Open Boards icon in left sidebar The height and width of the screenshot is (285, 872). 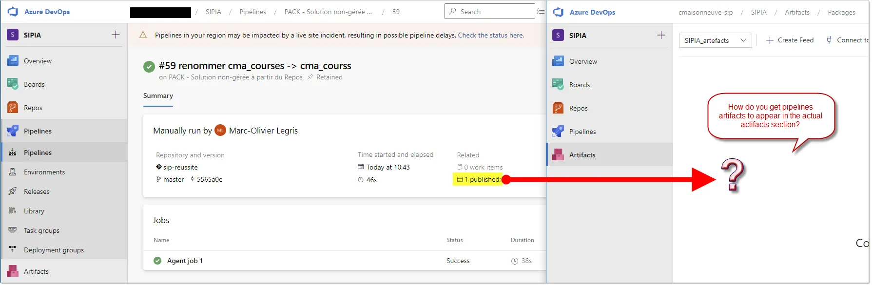click(x=13, y=84)
